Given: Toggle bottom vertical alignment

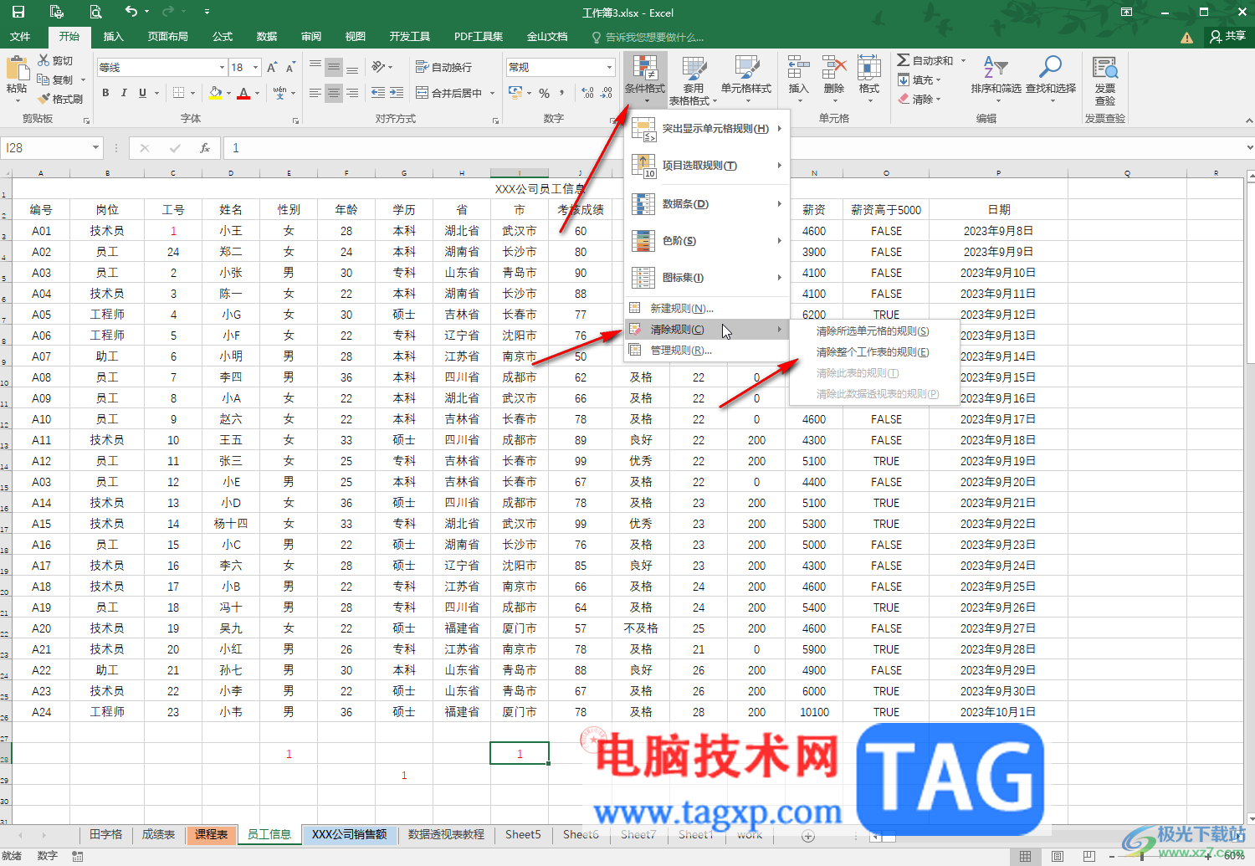Looking at the screenshot, I should (352, 67).
